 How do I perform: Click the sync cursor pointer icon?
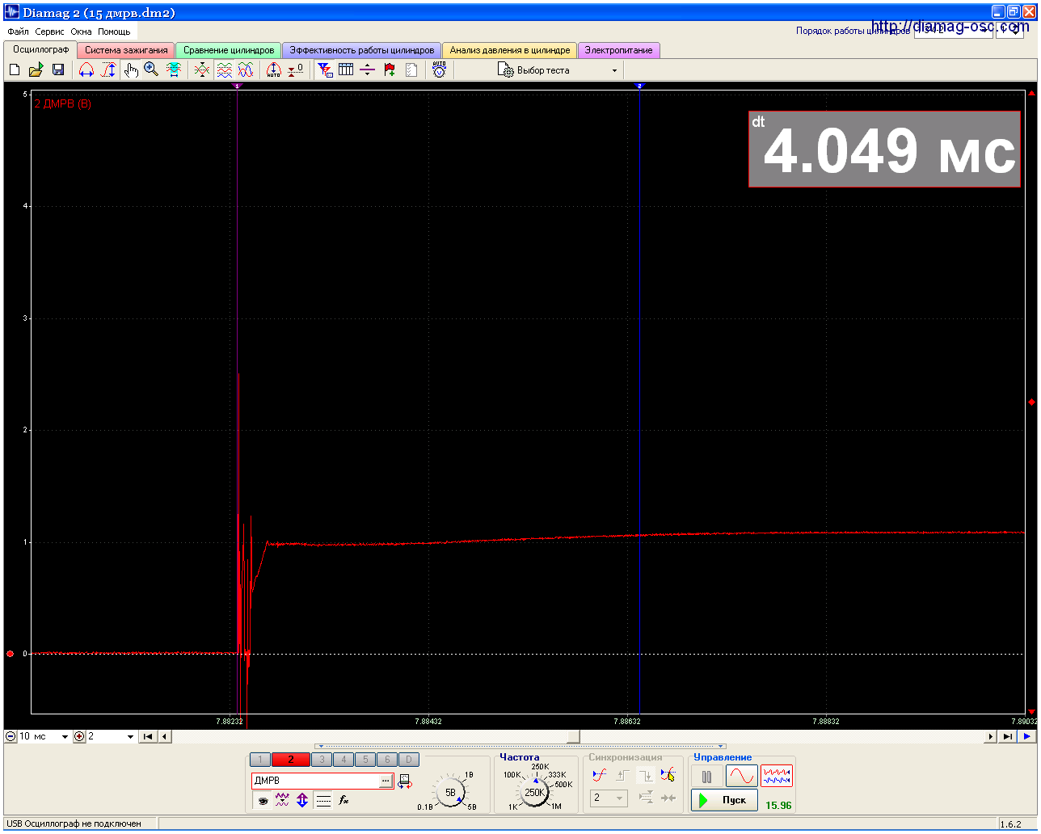point(668,776)
